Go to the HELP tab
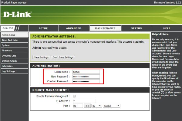 point(167,28)
